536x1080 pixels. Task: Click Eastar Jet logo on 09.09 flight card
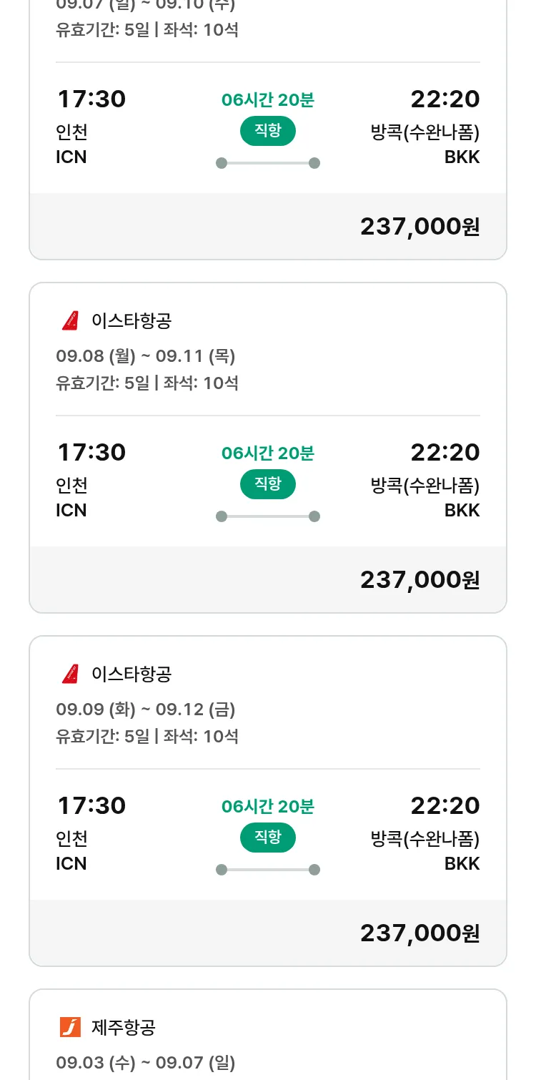(70, 674)
